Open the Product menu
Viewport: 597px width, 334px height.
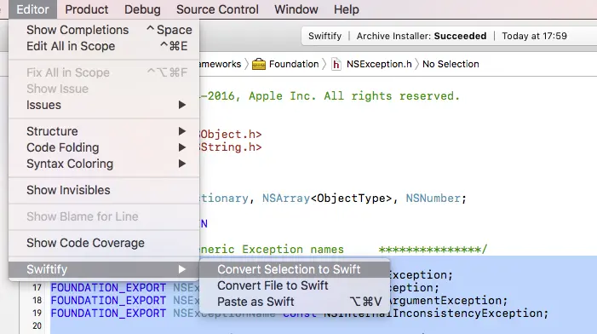(x=86, y=9)
